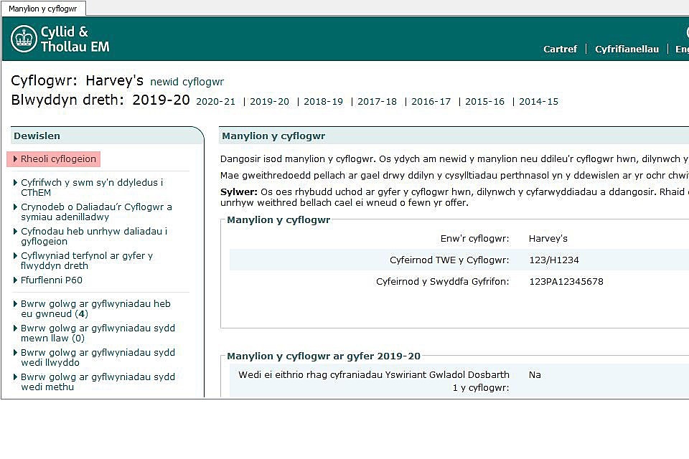Open the Cartref home link
This screenshot has width=689, height=459.
point(560,49)
